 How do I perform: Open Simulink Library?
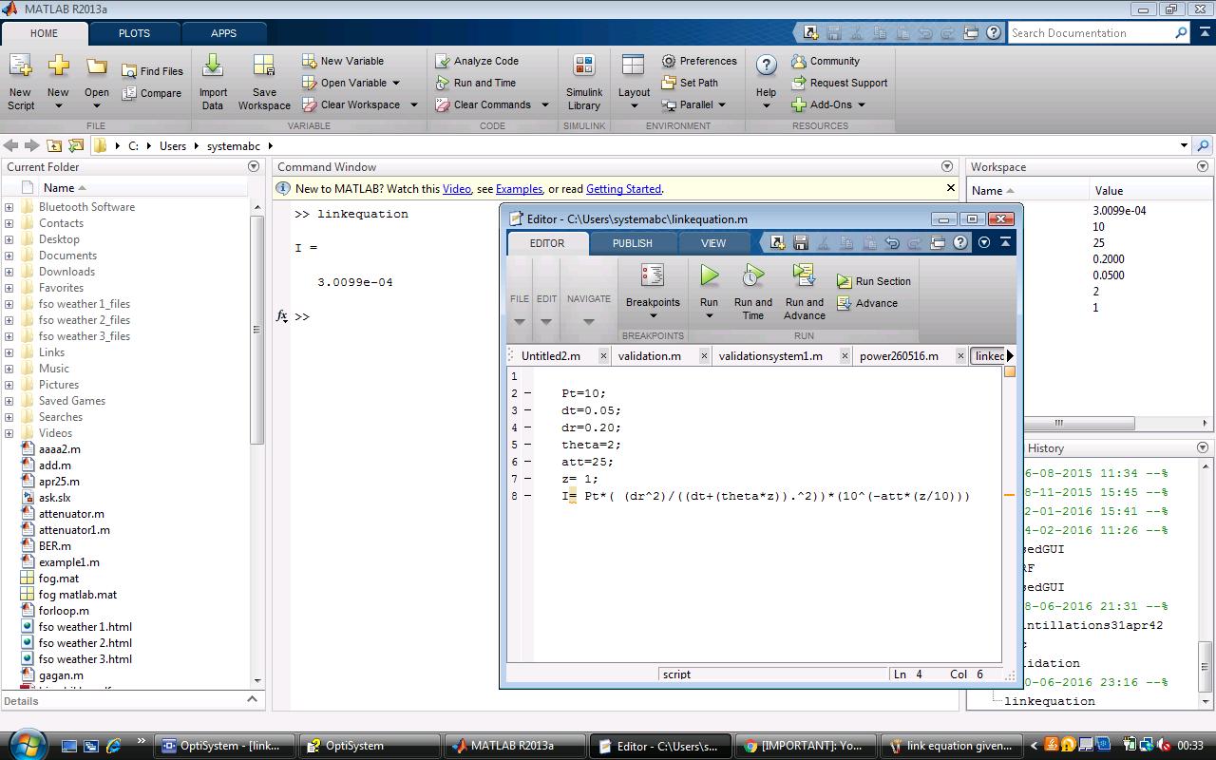[583, 83]
